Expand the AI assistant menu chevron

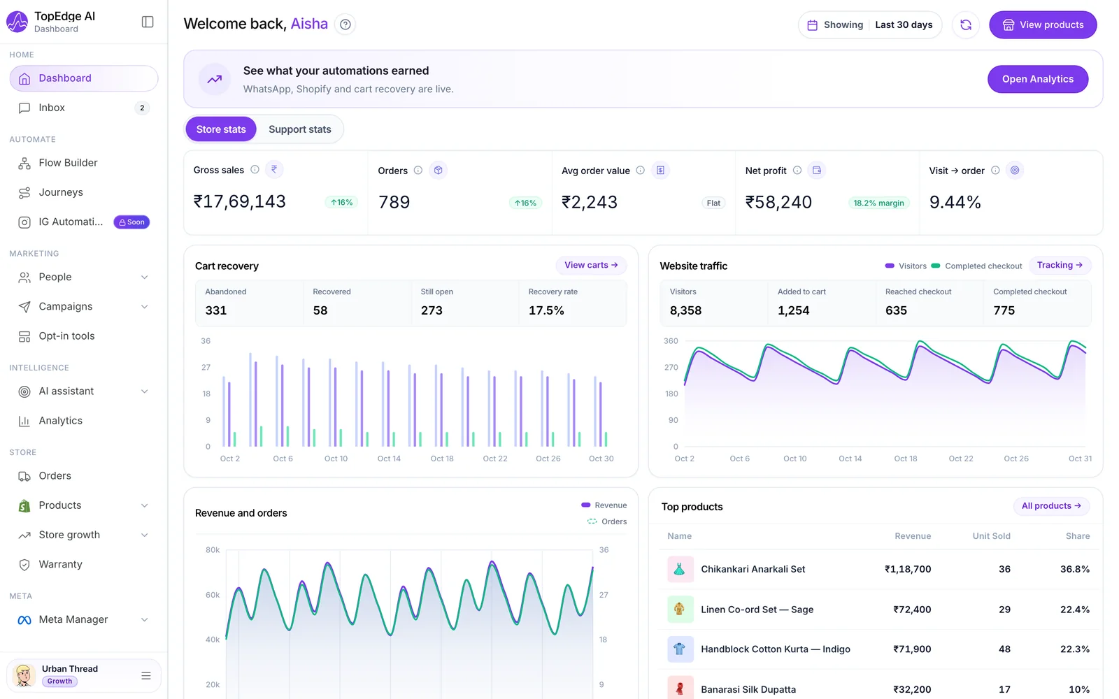[145, 391]
